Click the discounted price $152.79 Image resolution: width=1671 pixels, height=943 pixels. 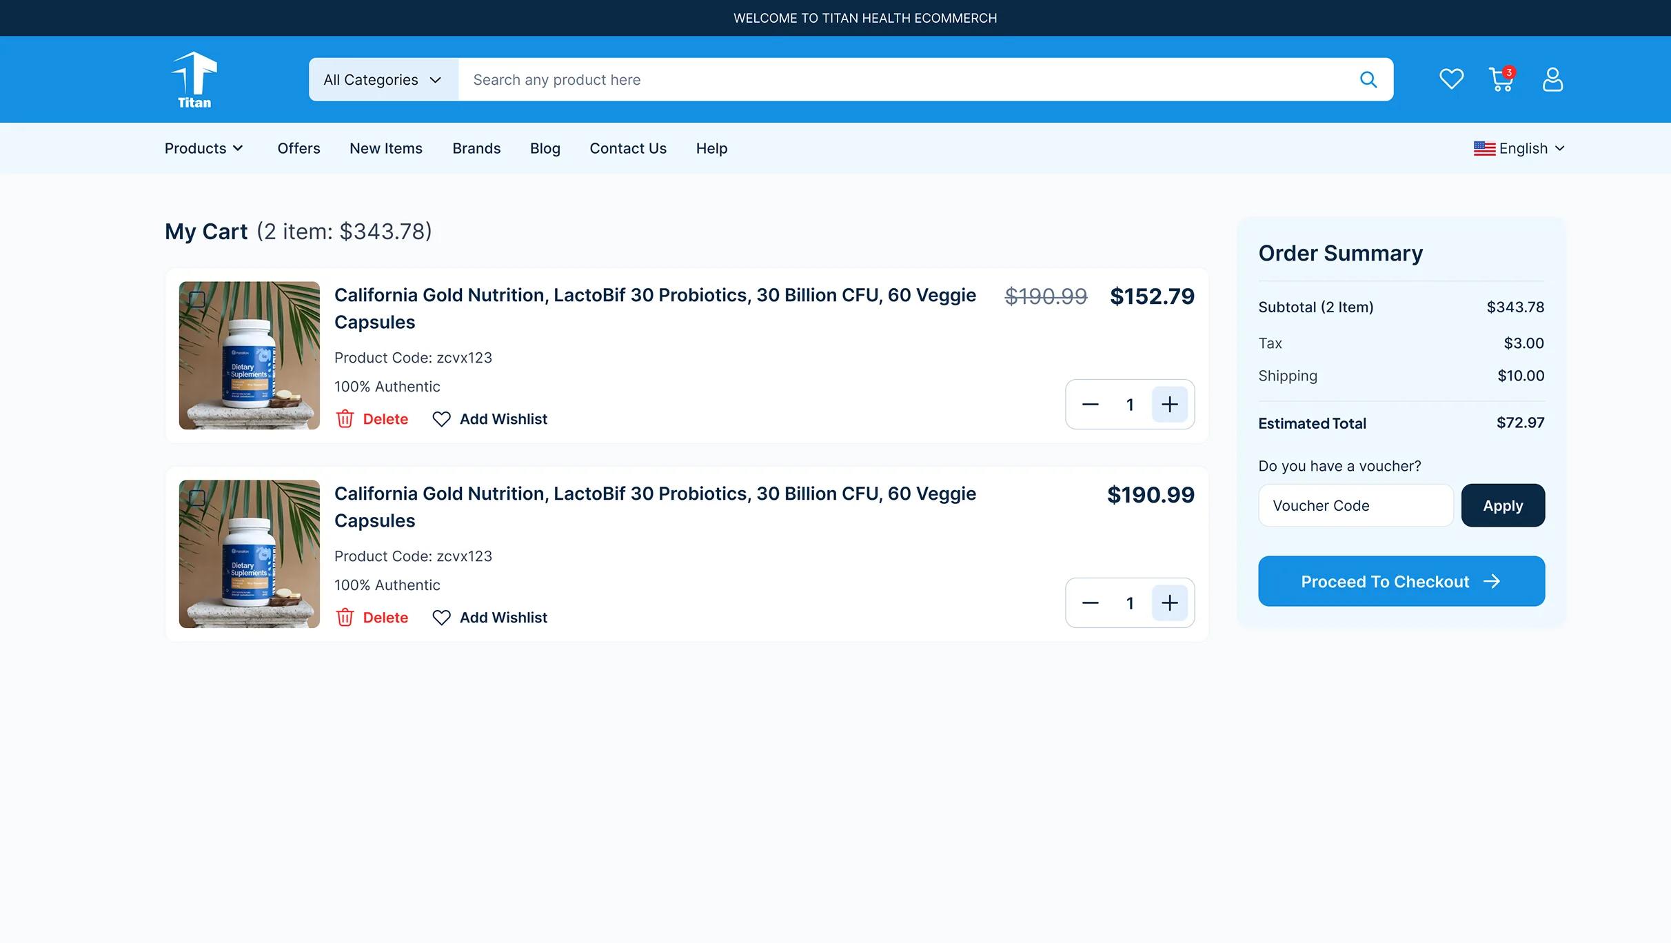click(1152, 296)
